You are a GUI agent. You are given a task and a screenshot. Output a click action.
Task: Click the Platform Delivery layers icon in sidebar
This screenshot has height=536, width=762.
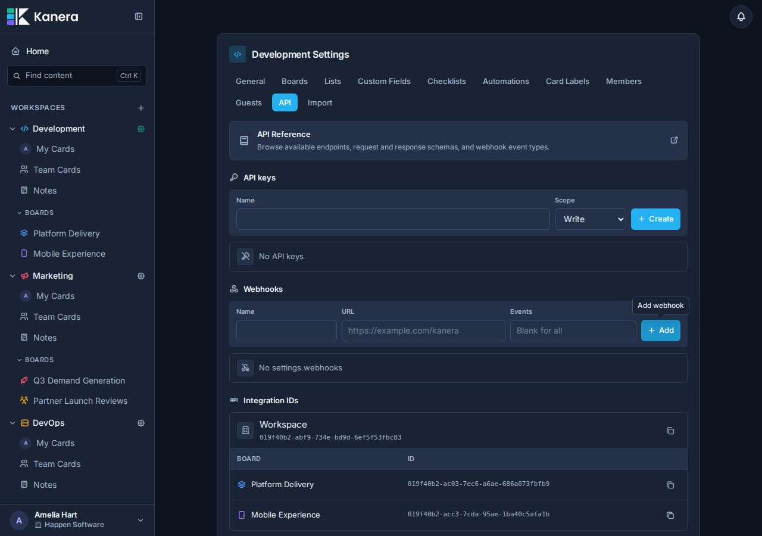pyautogui.click(x=24, y=233)
